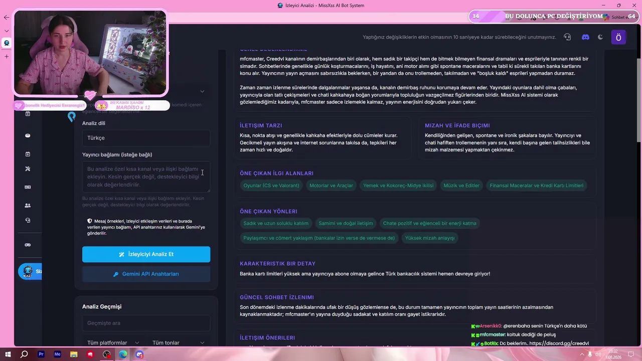Open the taskbar clock and date
The width and height of the screenshot is (642, 361).
tap(614, 354)
